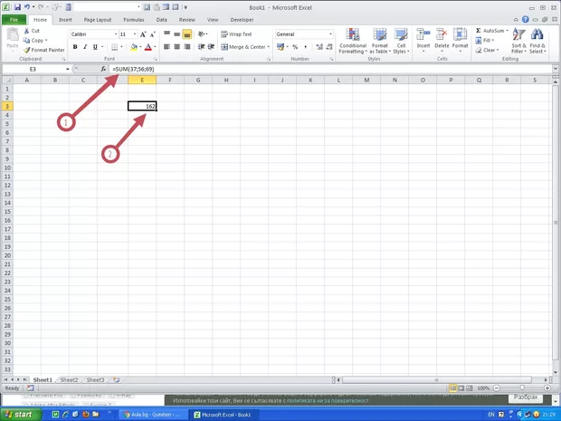Align text right
The height and width of the screenshot is (421, 561).
point(186,47)
